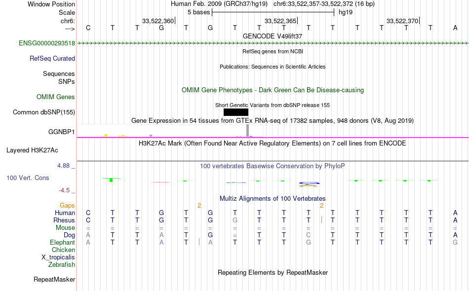Click the C base in the Dog row
This screenshot has height=291, width=469.
point(309,235)
